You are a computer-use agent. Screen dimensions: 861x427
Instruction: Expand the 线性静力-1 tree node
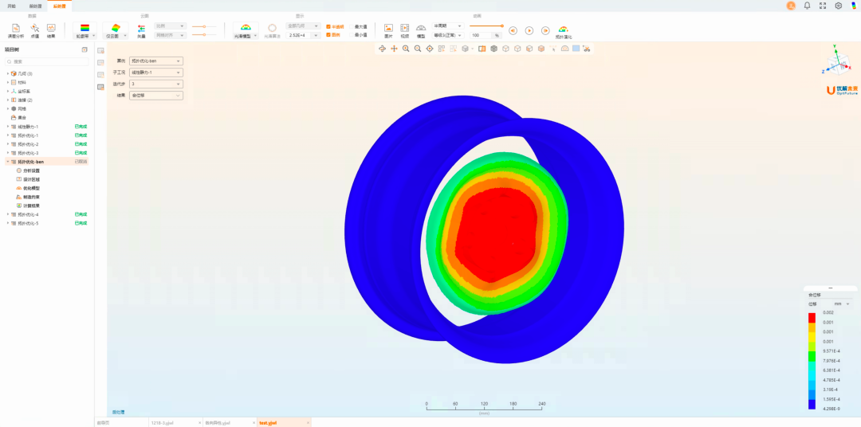pyautogui.click(x=7, y=127)
